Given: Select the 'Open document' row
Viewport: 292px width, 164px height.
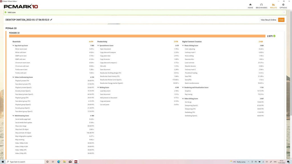Looking at the screenshot, I should [x=139, y=49].
